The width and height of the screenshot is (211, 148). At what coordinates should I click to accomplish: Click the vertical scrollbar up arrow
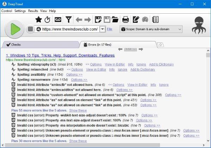(208, 51)
